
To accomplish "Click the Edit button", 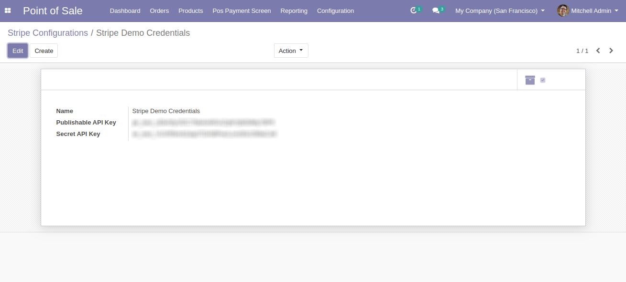I will pos(18,51).
